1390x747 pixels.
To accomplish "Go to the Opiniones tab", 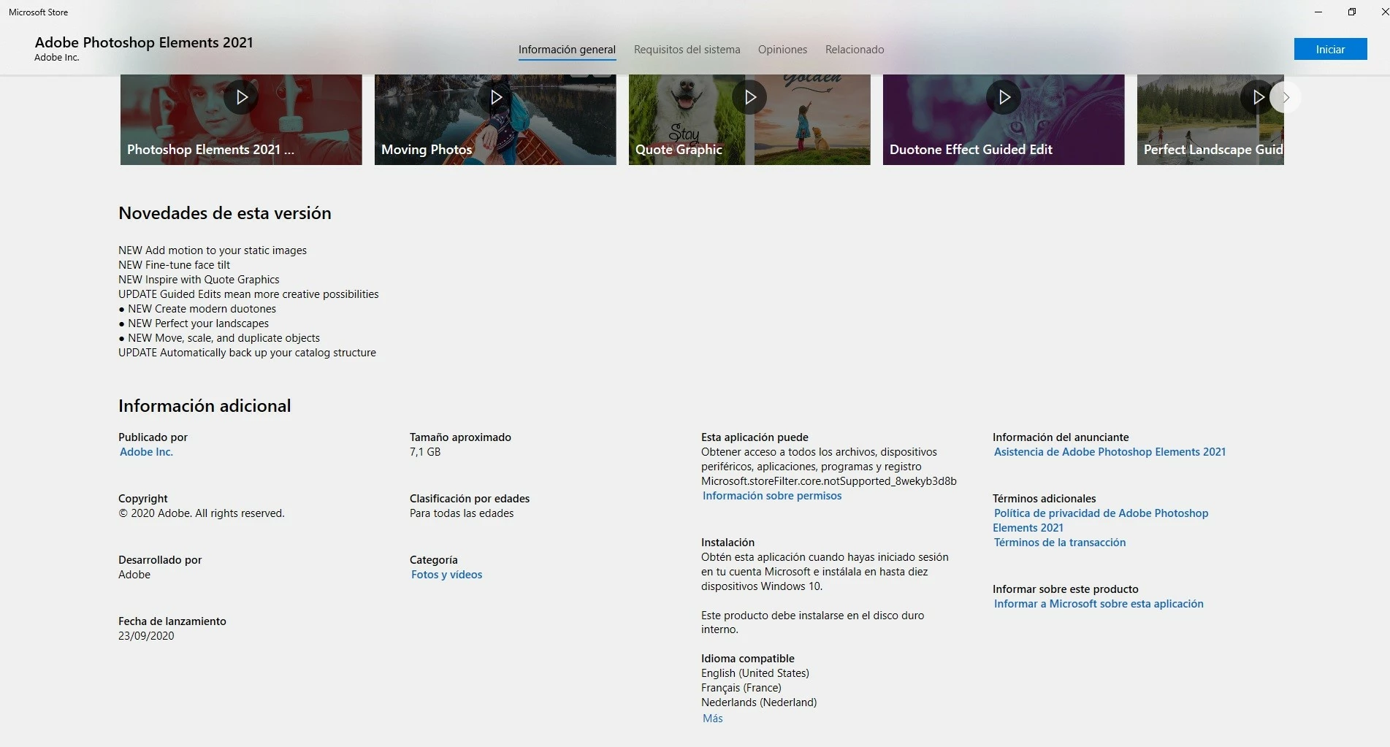I will 782,50.
